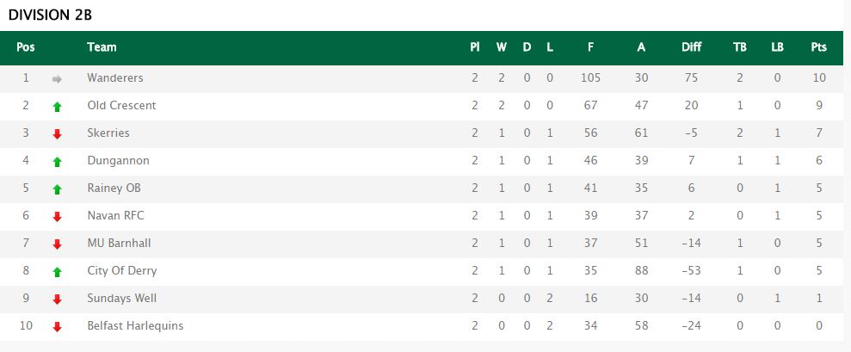
Task: Click the red down arrow beside Belfast Harlequins
Action: click(58, 327)
